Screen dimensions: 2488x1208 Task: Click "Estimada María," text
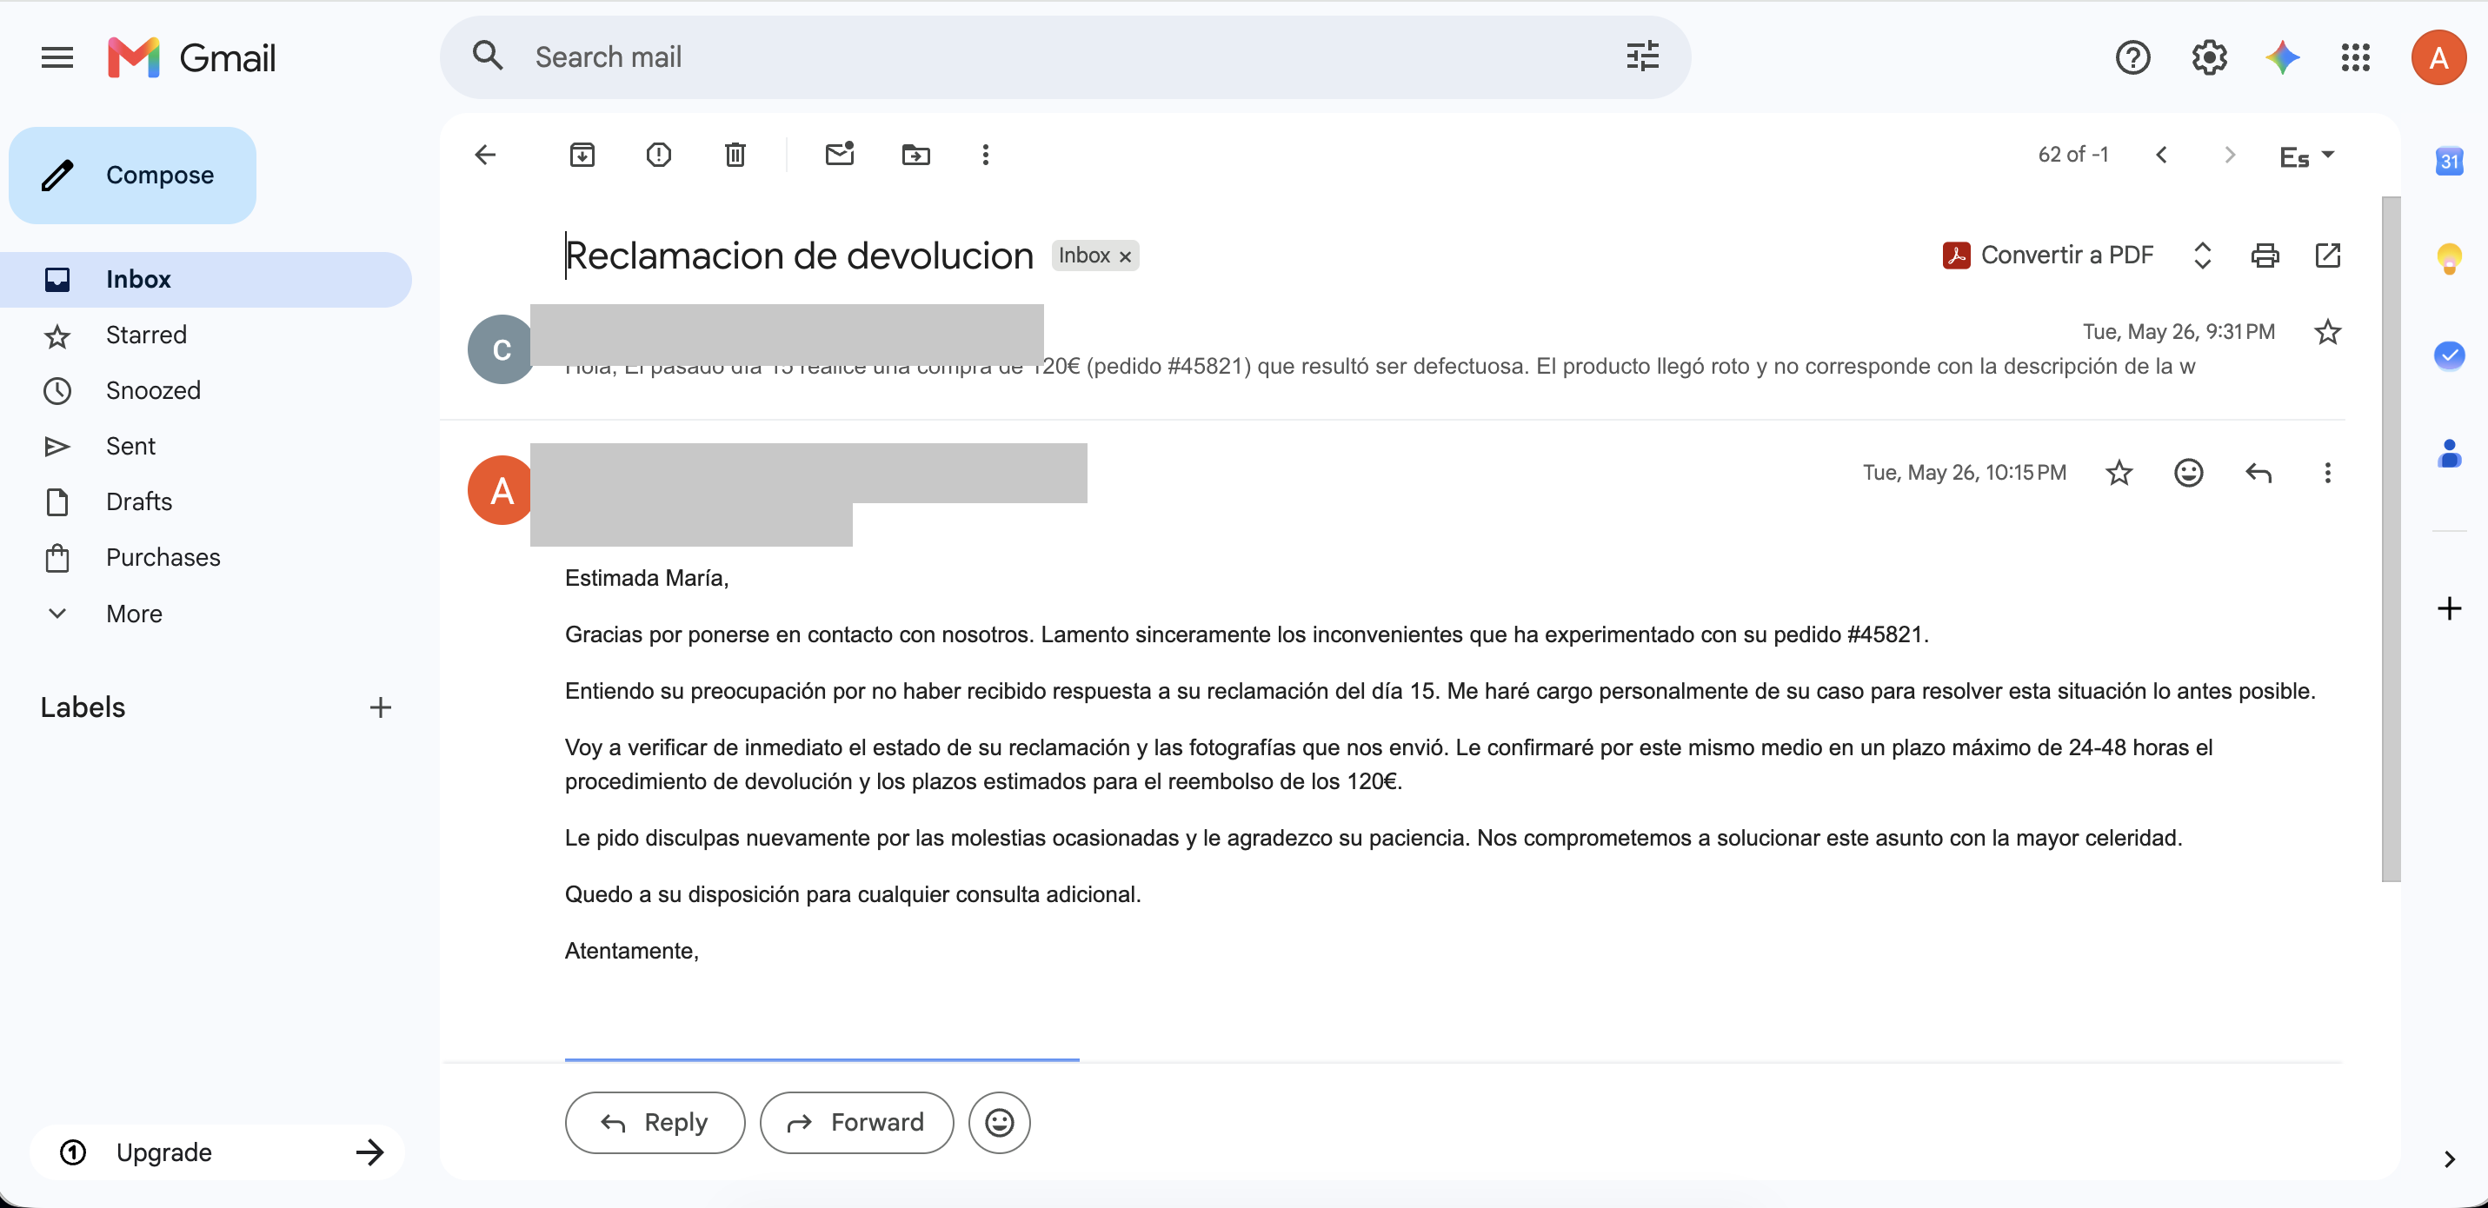pyautogui.click(x=646, y=577)
